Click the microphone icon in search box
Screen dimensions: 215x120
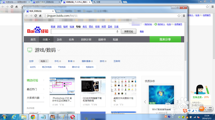point(117,32)
